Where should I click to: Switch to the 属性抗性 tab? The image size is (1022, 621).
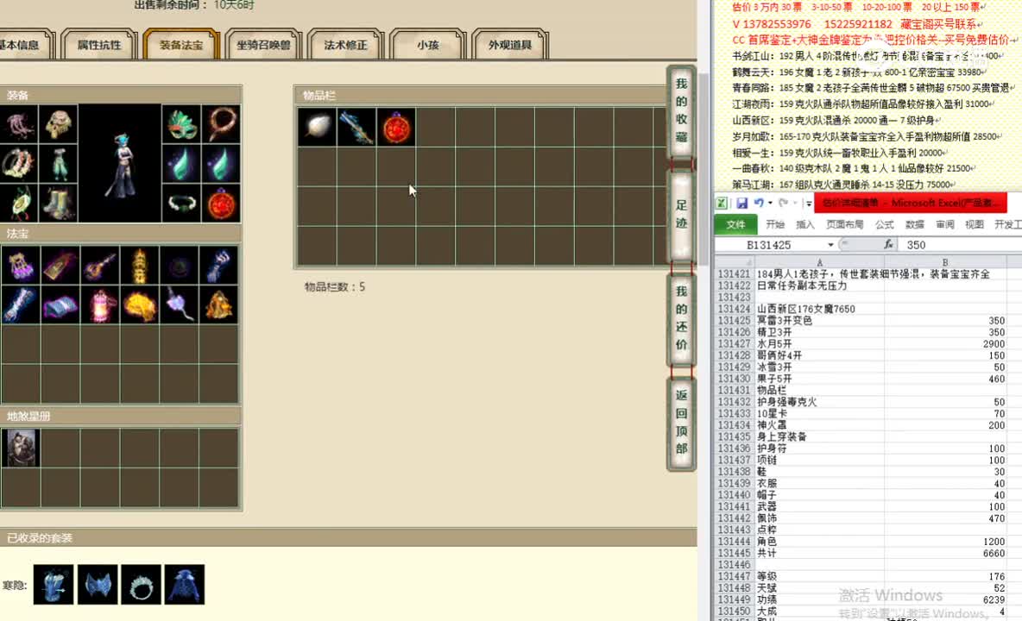pyautogui.click(x=99, y=44)
